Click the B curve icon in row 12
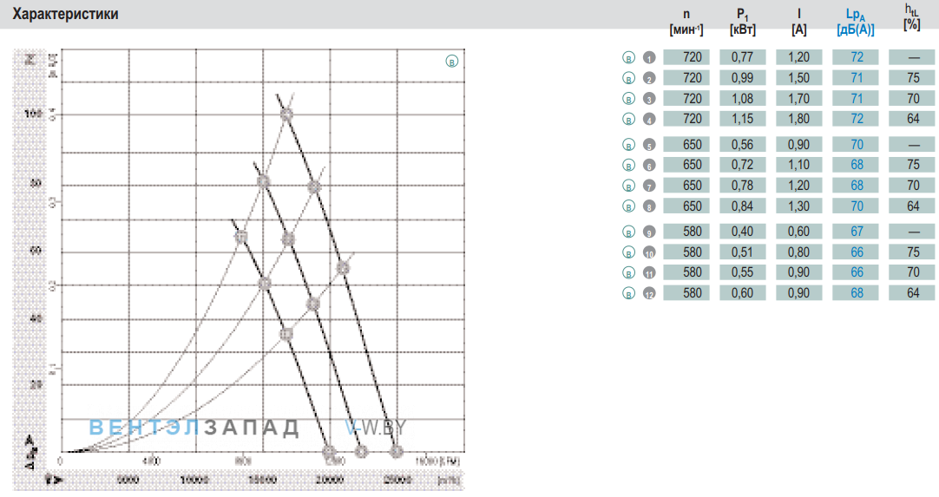939x497 pixels. pyautogui.click(x=628, y=293)
